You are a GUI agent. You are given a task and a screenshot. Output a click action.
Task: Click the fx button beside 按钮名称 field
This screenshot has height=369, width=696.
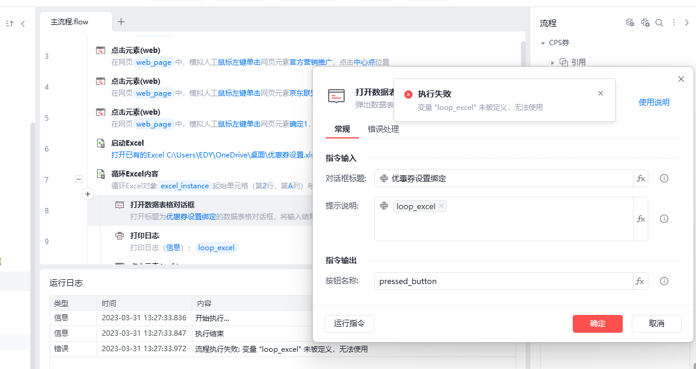click(x=640, y=281)
